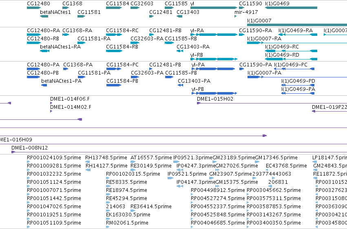The image size is (347, 229).
Task: Click protein l(1)G0007-PA label
Action: tap(264, 73)
